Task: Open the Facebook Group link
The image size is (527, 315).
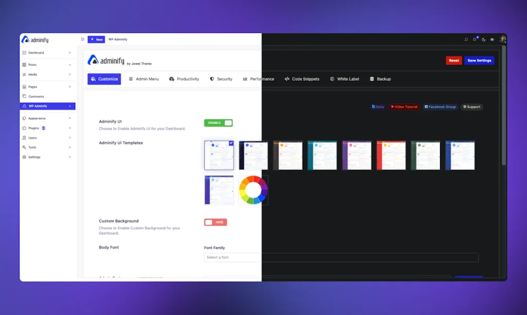Action: tap(441, 107)
